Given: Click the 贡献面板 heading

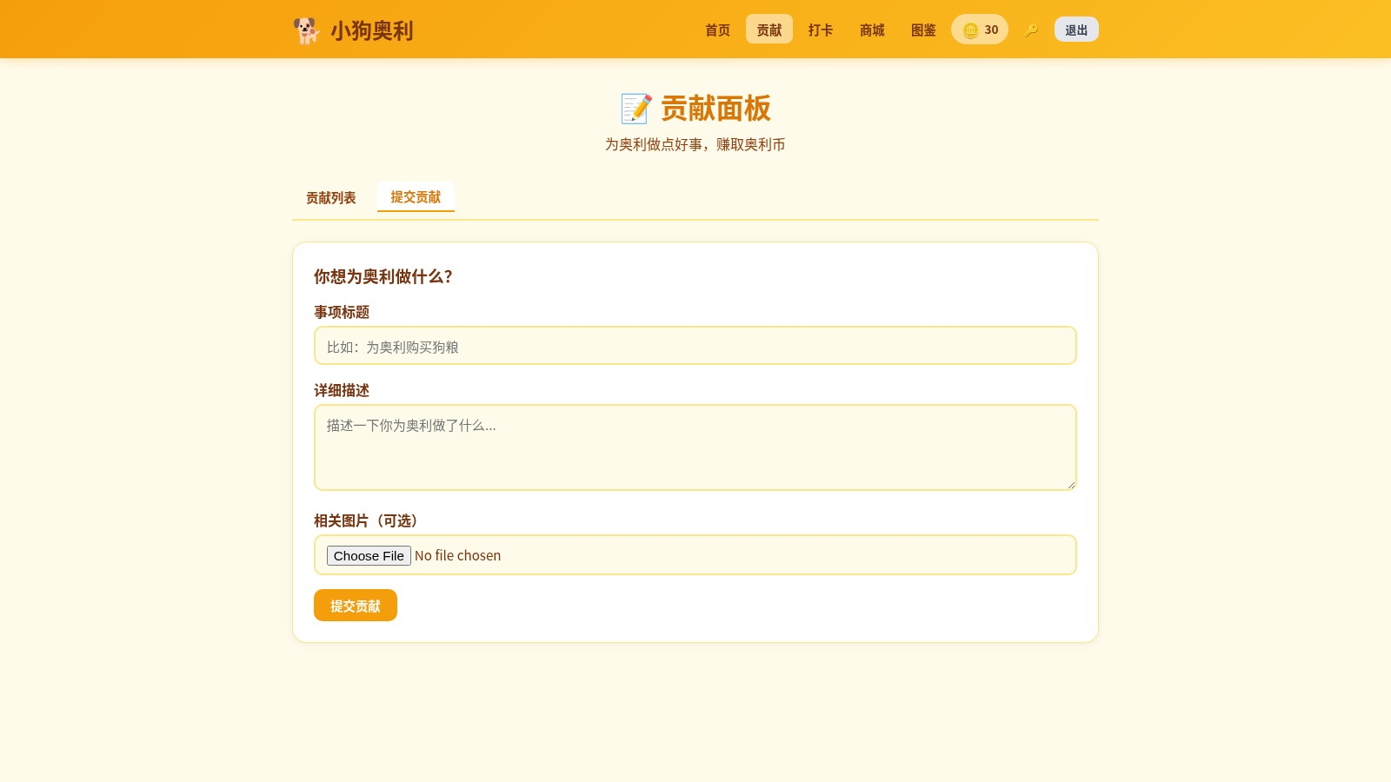Looking at the screenshot, I should pos(716,109).
